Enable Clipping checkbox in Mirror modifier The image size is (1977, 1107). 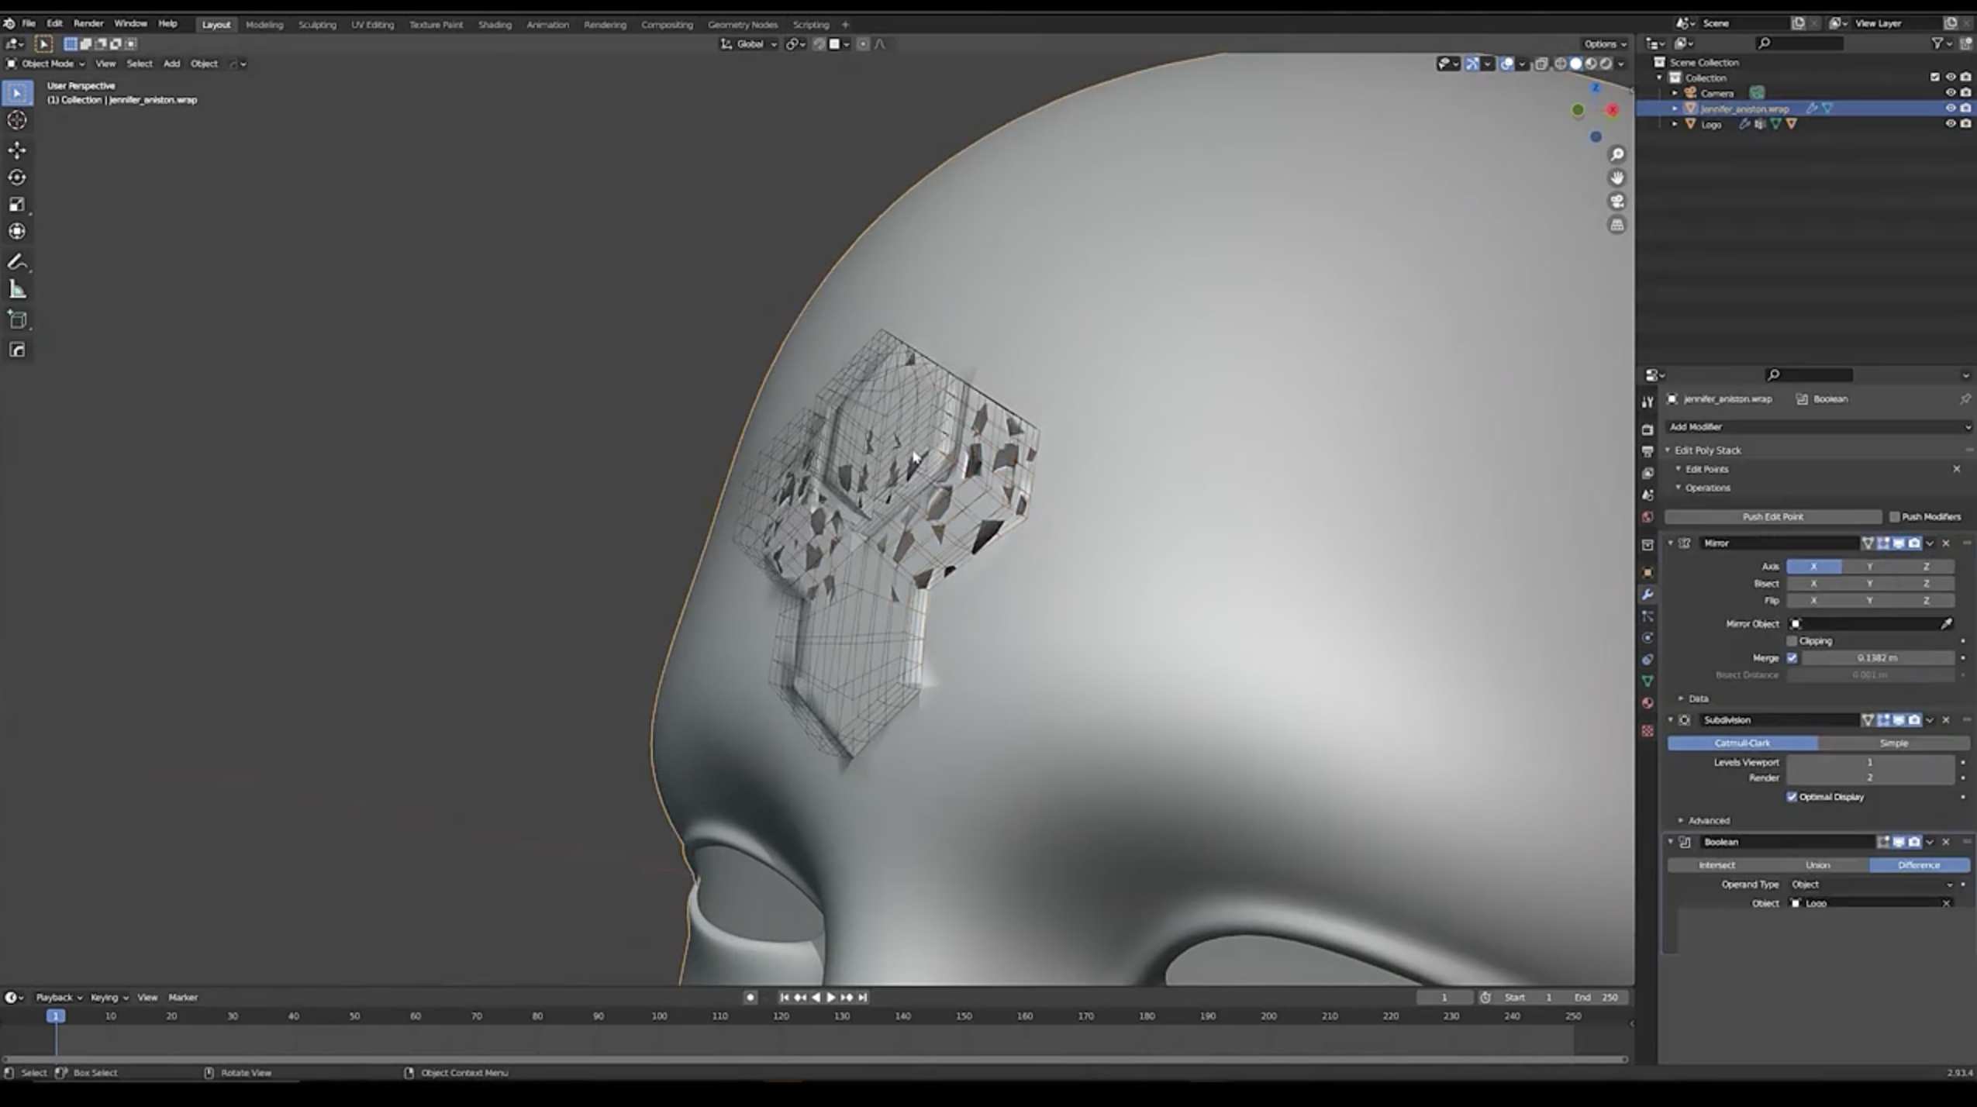coord(1792,641)
